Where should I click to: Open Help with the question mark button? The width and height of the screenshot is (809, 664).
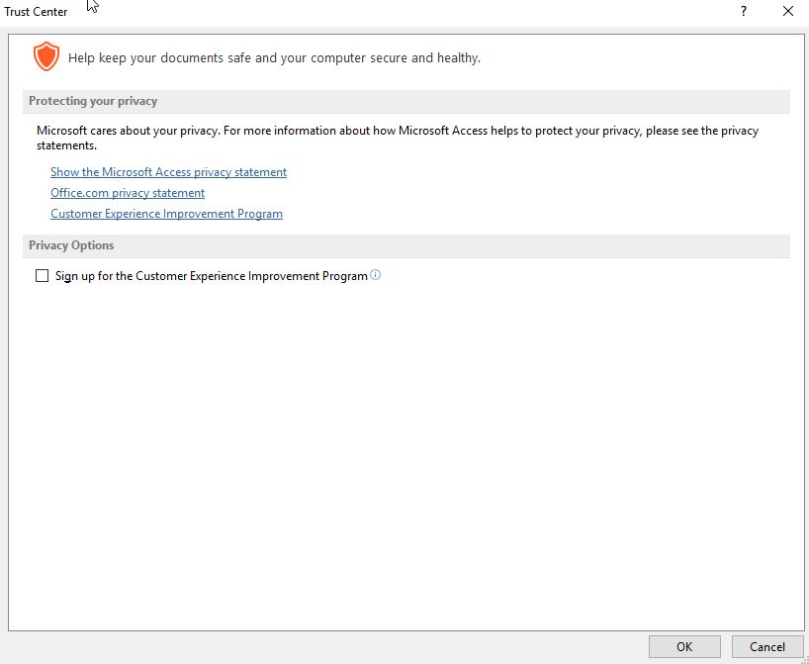click(744, 11)
